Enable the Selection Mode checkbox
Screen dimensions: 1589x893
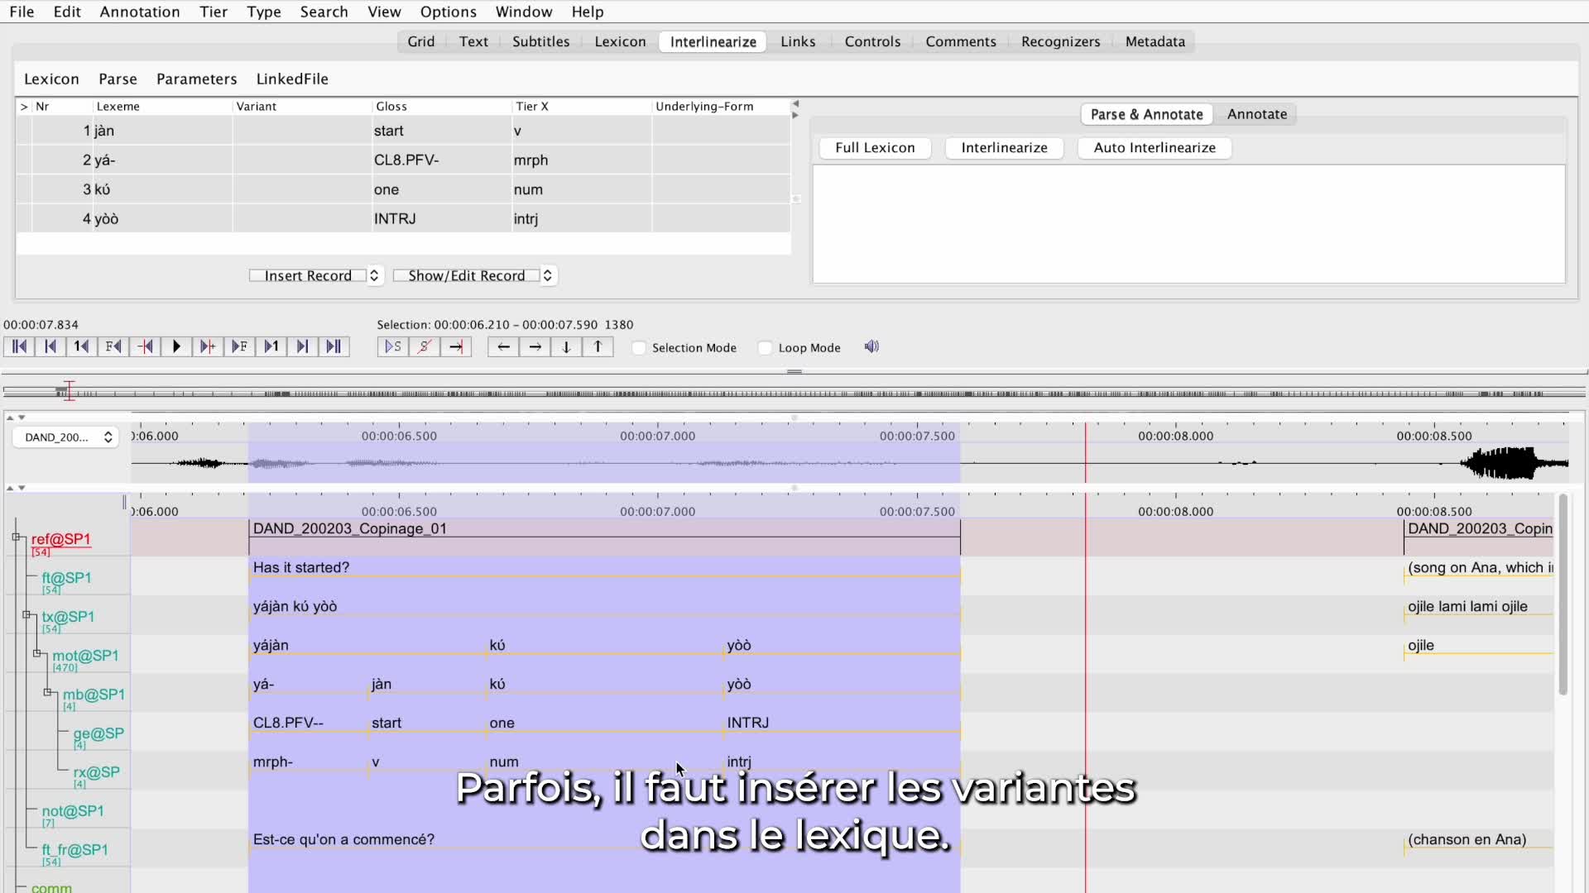pos(639,348)
